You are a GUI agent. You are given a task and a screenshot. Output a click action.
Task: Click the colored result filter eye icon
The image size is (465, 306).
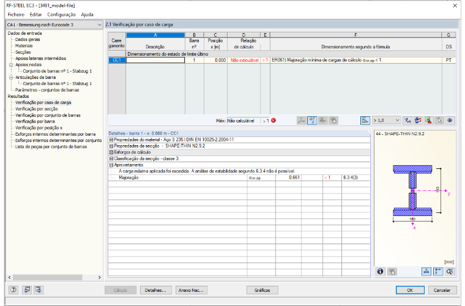click(x=418, y=121)
